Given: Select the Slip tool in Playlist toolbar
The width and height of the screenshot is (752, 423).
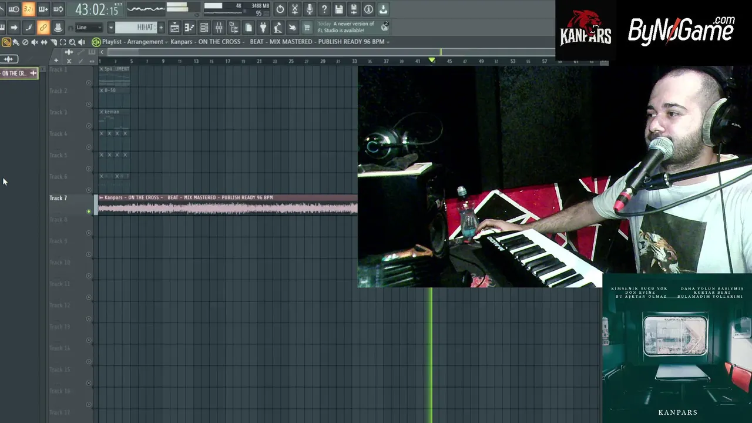Looking at the screenshot, I should coord(44,42).
